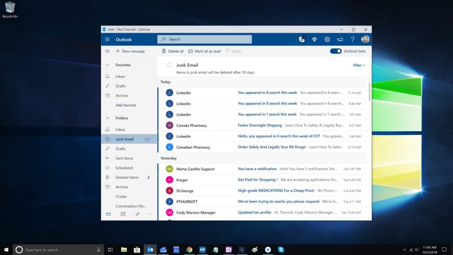Open the Sent Items folder
Image resolution: width=453 pixels, height=255 pixels.
124,158
